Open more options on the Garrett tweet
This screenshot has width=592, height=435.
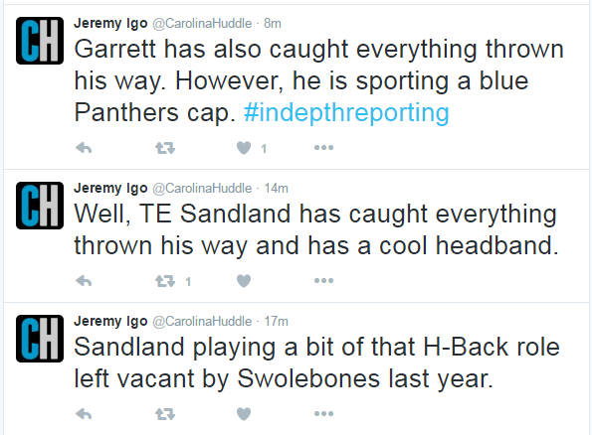324,148
